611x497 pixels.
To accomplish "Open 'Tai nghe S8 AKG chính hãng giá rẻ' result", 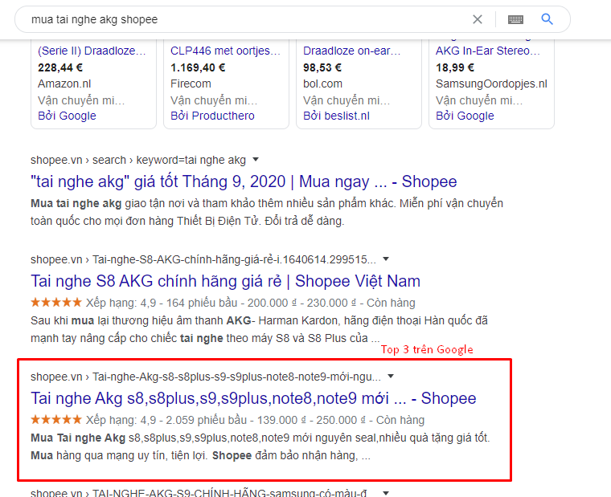I will point(225,281).
